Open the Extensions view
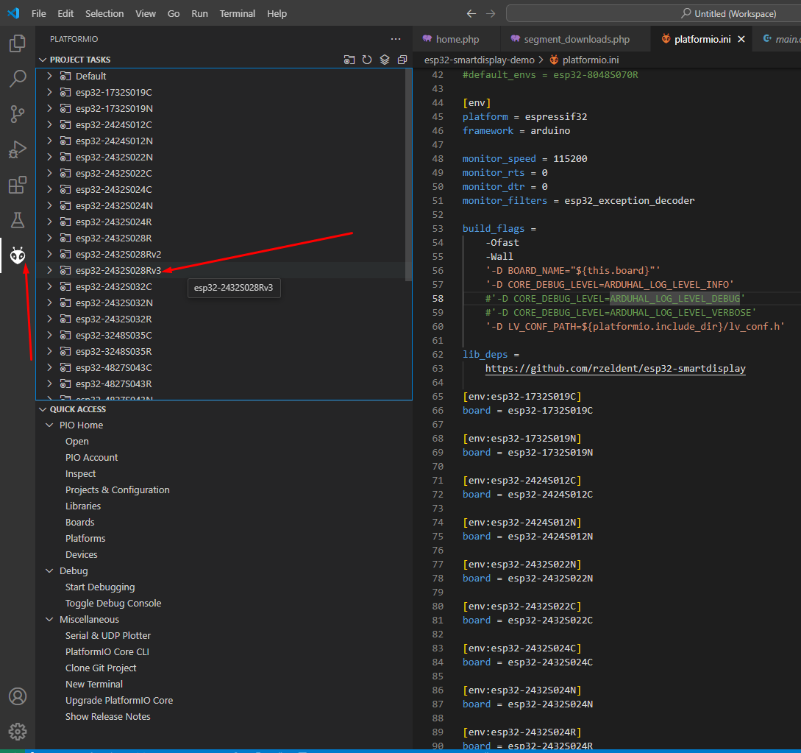The height and width of the screenshot is (753, 801). click(18, 185)
